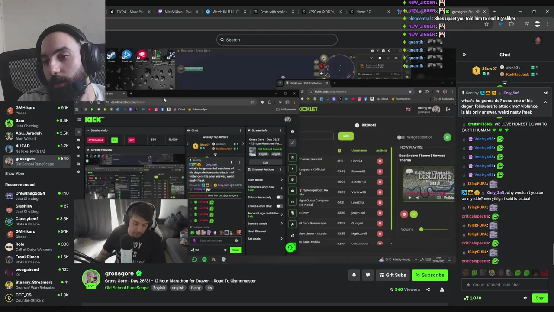Click the report warning triangle icon

click(442, 289)
